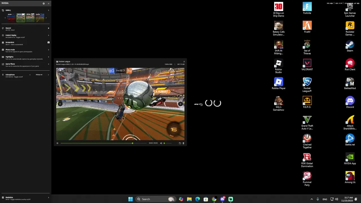This screenshot has height=203, width=361.
Task: Delete the clip with trash icon
Action: pyautogui.click(x=183, y=143)
